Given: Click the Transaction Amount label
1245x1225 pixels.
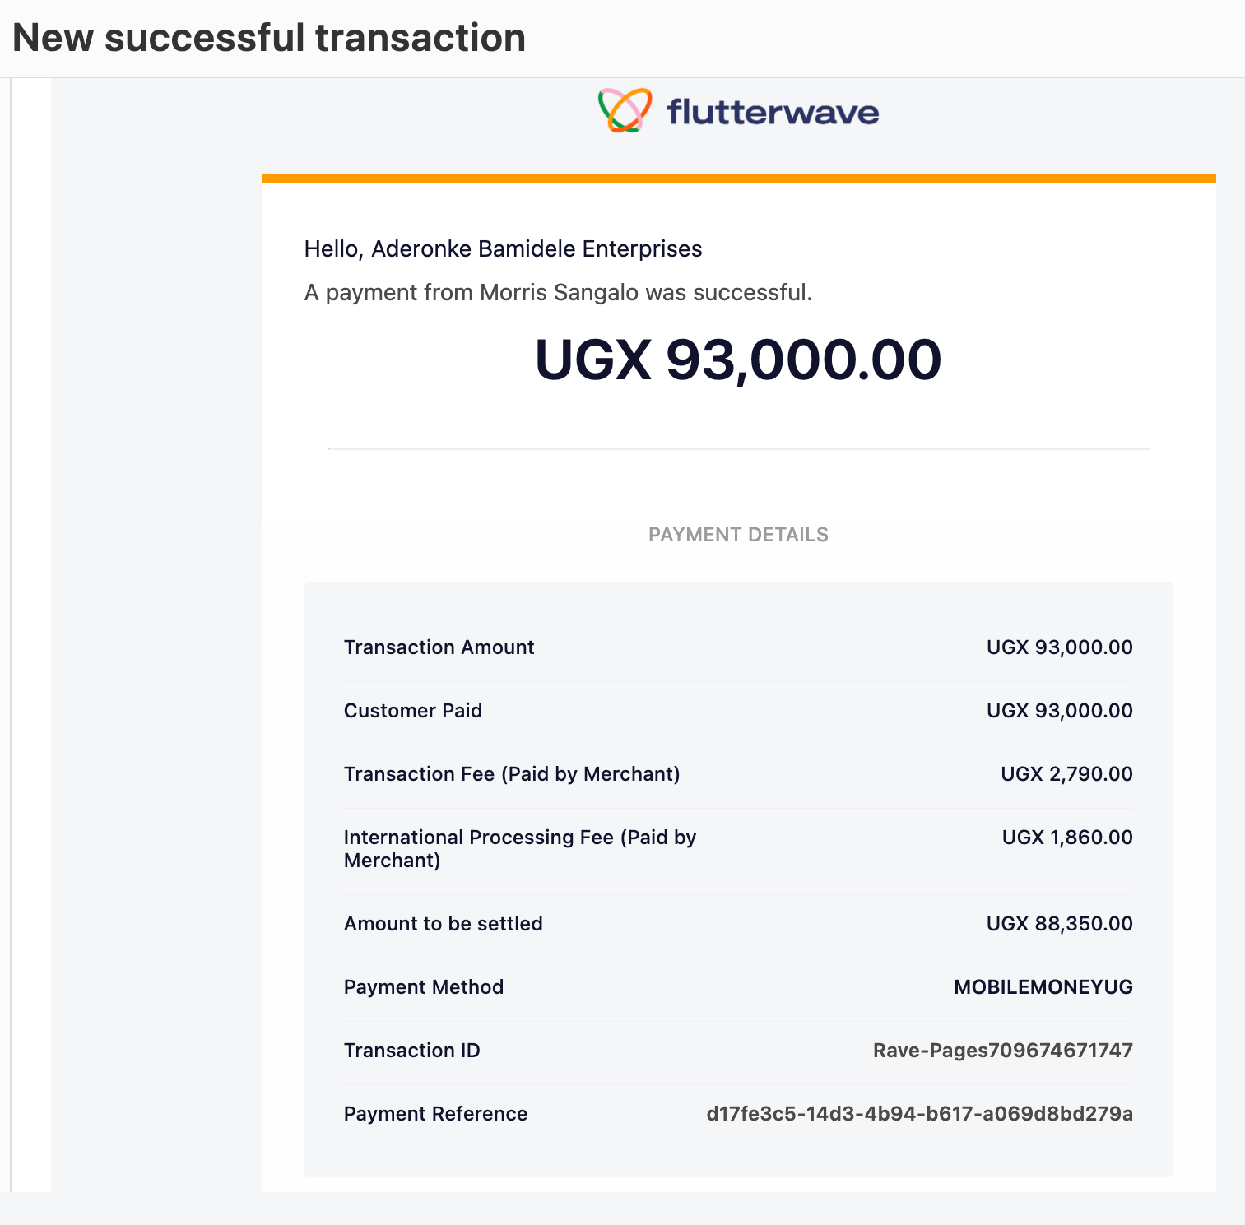Looking at the screenshot, I should (x=439, y=647).
